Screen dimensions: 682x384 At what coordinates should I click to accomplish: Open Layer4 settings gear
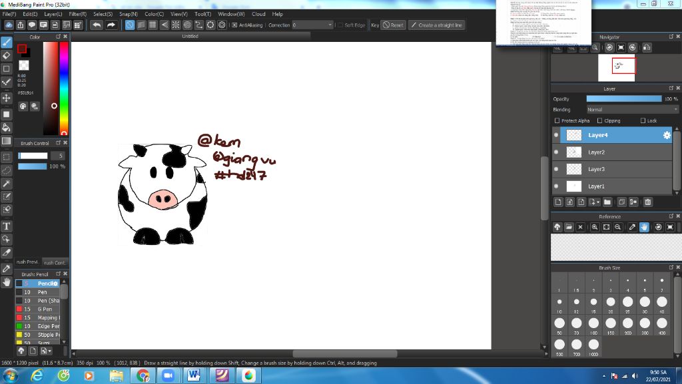click(666, 135)
